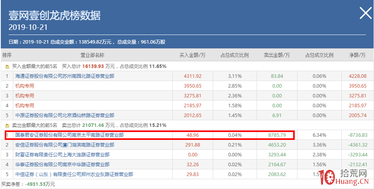Screen dimensions: 374x189
Task: Select net amount -4361.32 cell
Action: [357, 145]
